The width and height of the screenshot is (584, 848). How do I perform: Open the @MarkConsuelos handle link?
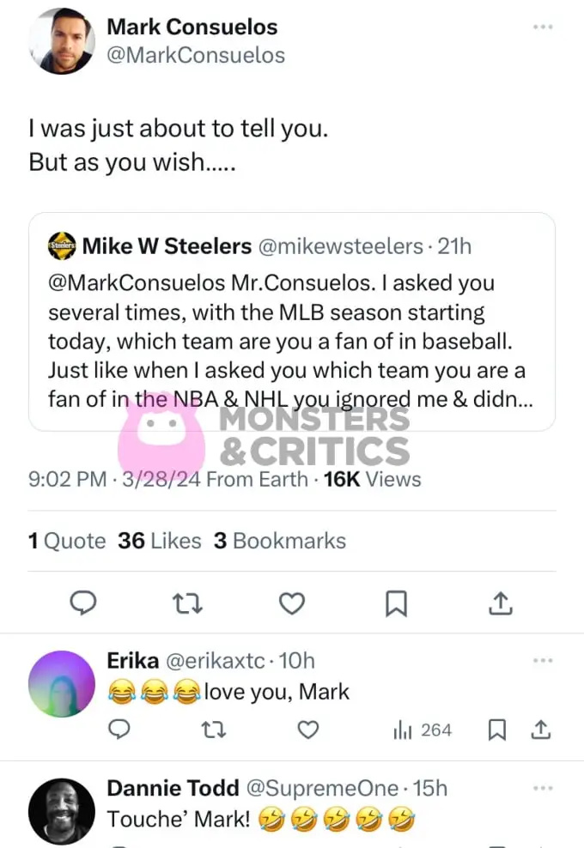point(196,55)
